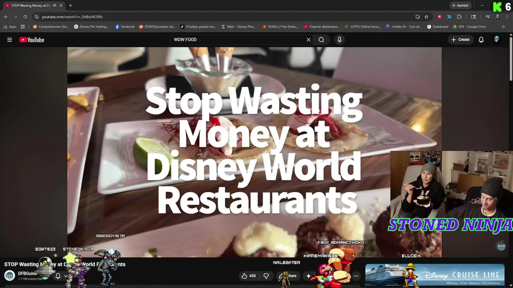Open the Channel dashboard bookmark
Screen dimensions: 513x288
(321, 27)
